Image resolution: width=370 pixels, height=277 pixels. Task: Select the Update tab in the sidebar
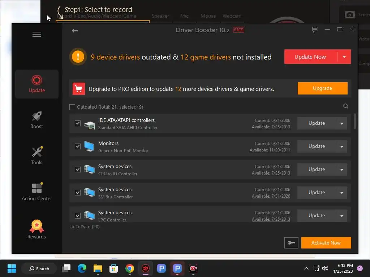(37, 84)
